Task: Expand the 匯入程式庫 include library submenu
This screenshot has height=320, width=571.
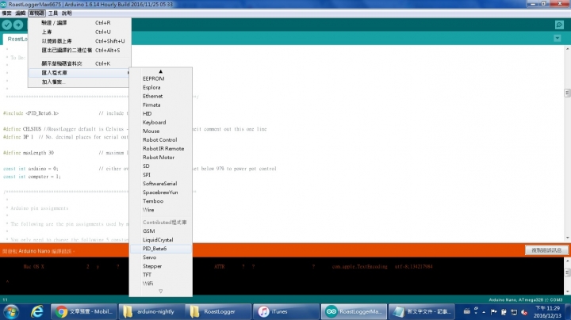Action: click(x=79, y=73)
